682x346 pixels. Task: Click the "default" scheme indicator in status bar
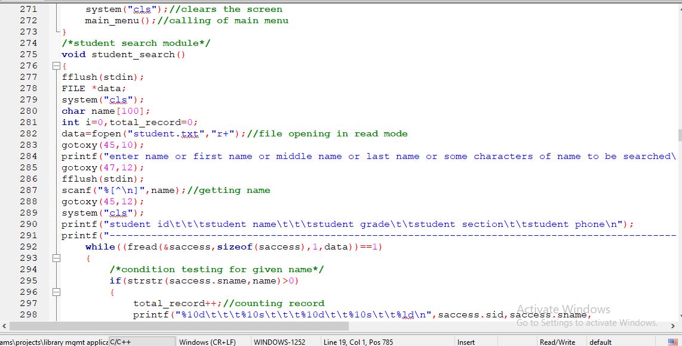601,342
